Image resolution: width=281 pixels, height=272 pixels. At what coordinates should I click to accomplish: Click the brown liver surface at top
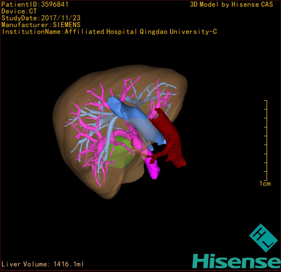point(139,71)
